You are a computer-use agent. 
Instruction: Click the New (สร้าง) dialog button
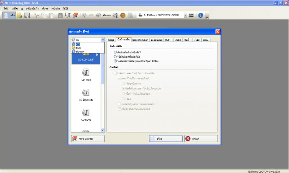point(166,139)
